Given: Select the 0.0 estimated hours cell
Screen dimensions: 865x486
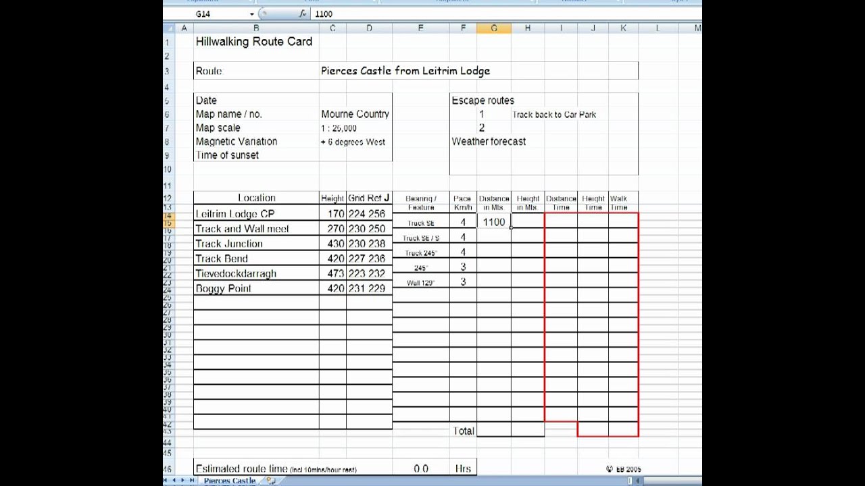Looking at the screenshot, I should click(421, 468).
